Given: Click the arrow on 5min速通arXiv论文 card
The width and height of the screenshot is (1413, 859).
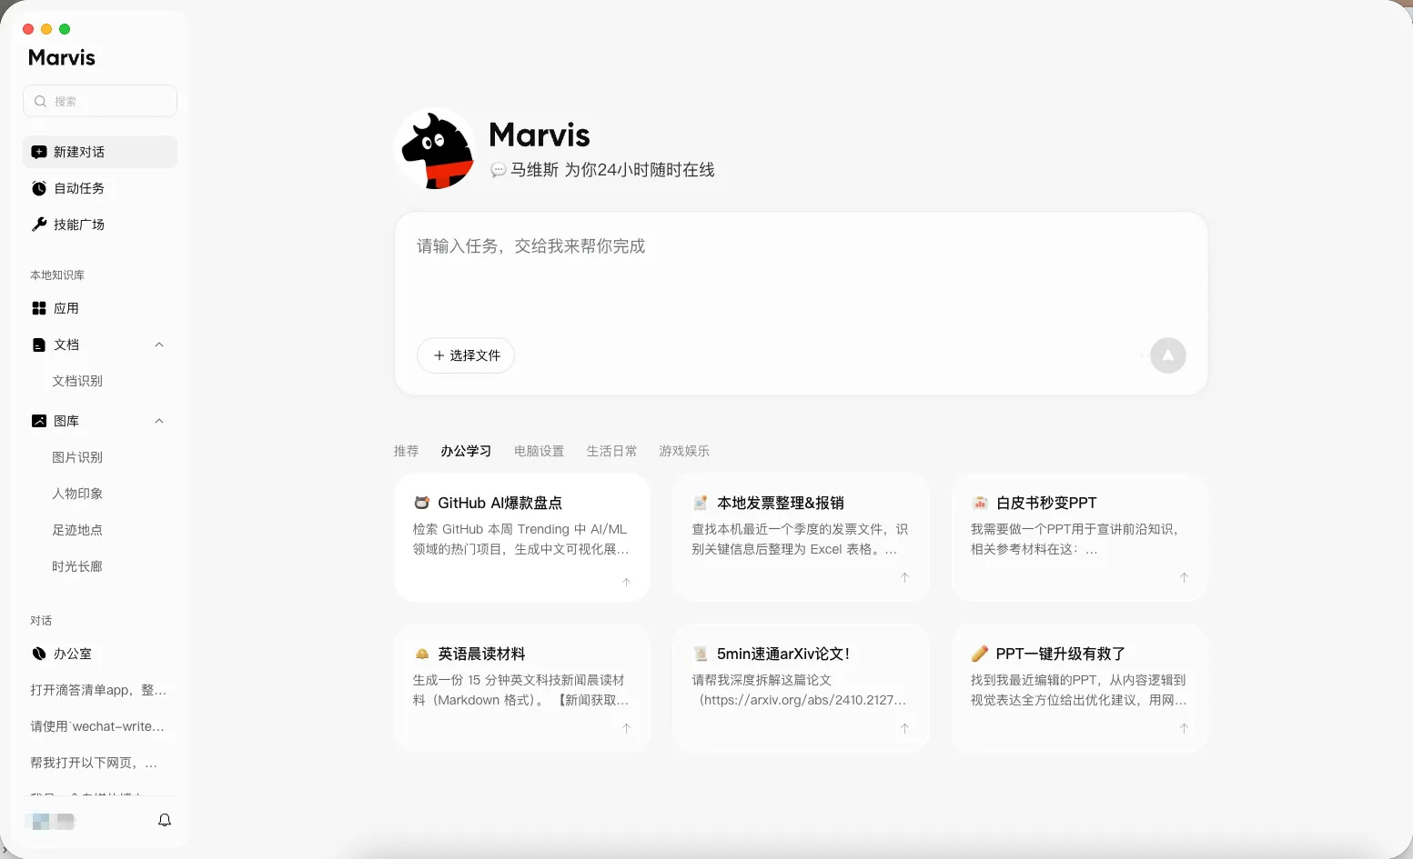Looking at the screenshot, I should 904,728.
